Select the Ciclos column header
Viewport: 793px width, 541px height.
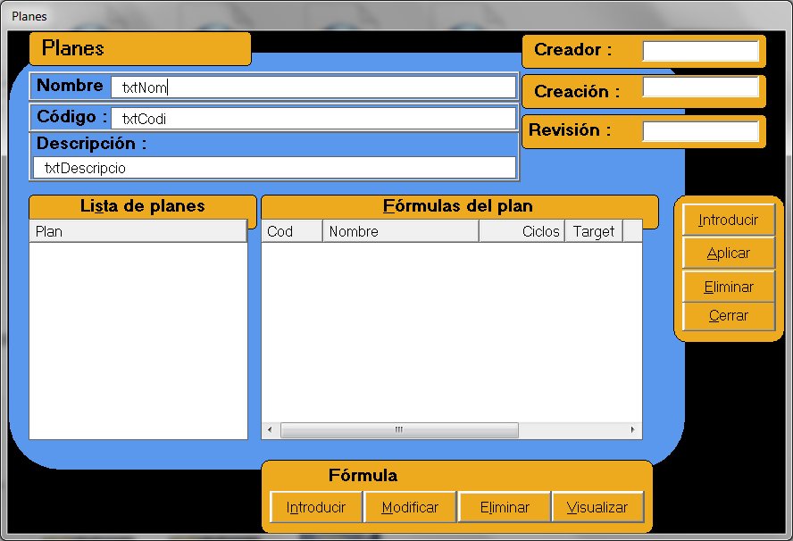pos(522,232)
